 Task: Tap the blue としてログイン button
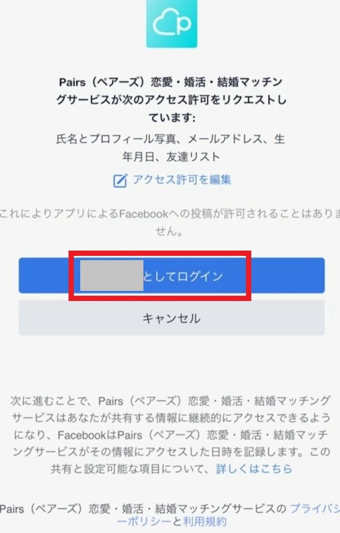pyautogui.click(x=172, y=276)
